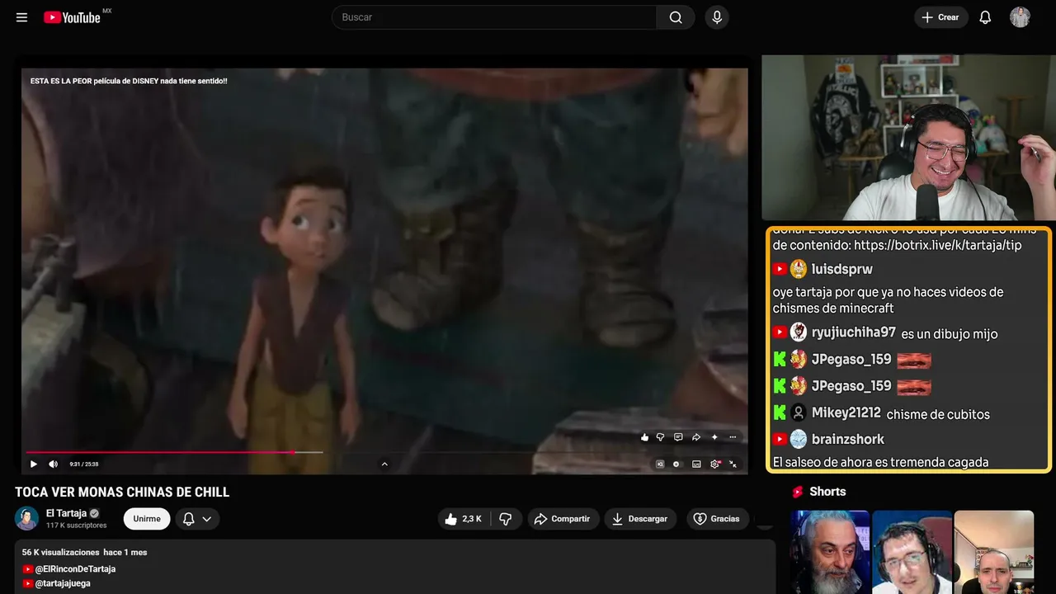Image resolution: width=1056 pixels, height=594 pixels.
Task: Click the chat message "chisme de cubitos"
Action: pyautogui.click(x=938, y=414)
